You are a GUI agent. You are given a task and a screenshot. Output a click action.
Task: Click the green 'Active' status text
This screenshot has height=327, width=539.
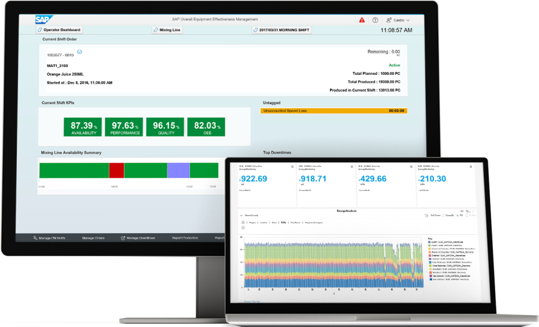tap(394, 65)
